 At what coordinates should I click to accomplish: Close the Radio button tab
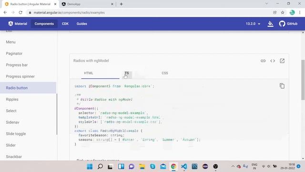point(55,4)
